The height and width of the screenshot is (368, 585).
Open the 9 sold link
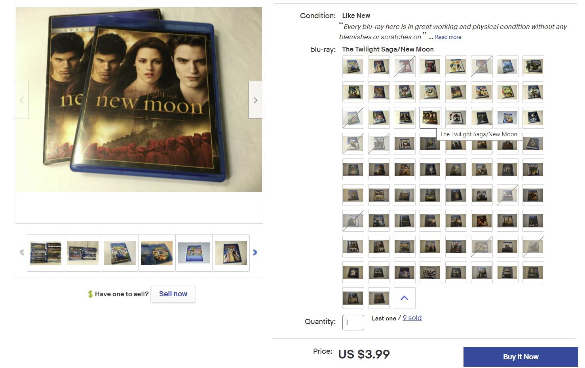[412, 318]
